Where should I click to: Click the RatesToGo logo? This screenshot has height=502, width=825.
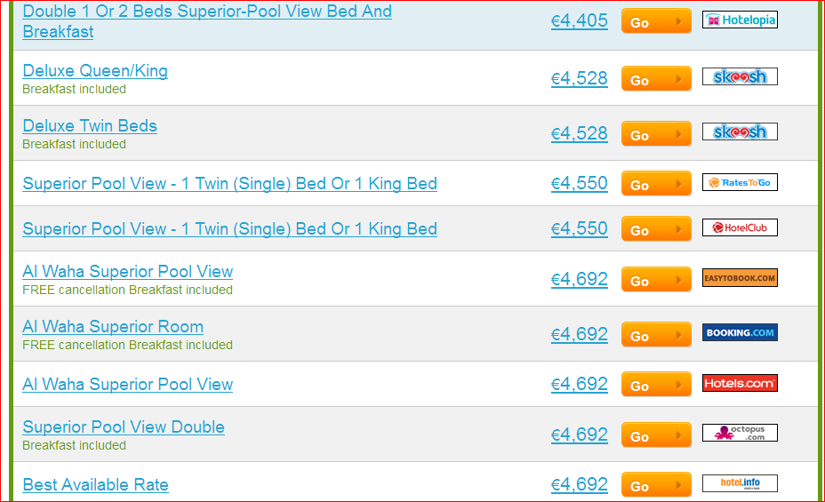[740, 182]
